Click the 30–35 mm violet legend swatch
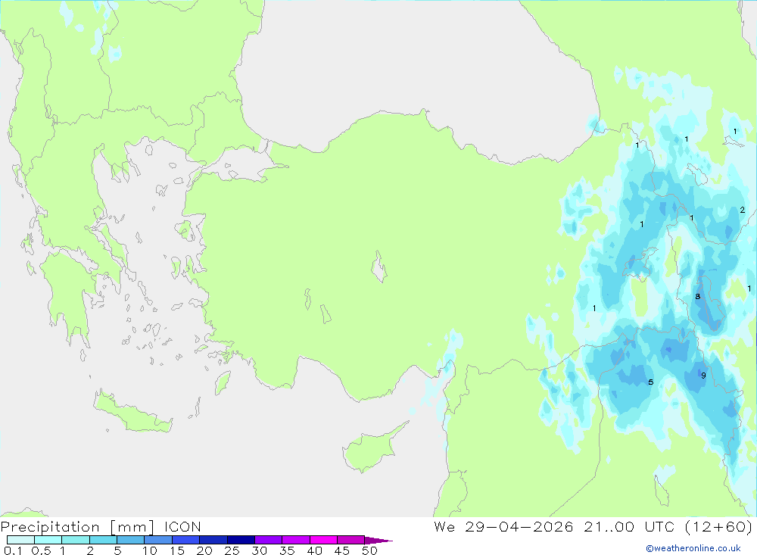The image size is (757, 555). pyautogui.click(x=269, y=540)
